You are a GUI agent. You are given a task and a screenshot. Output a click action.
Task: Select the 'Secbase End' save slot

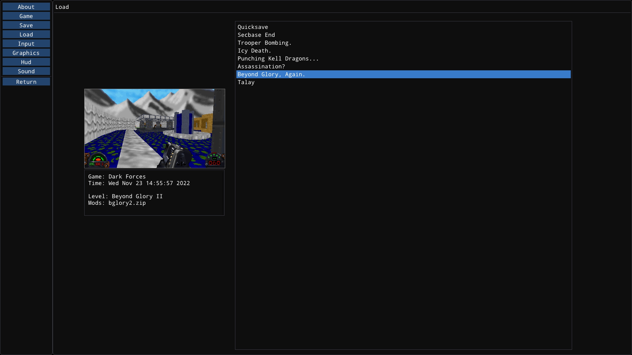tap(256, 35)
